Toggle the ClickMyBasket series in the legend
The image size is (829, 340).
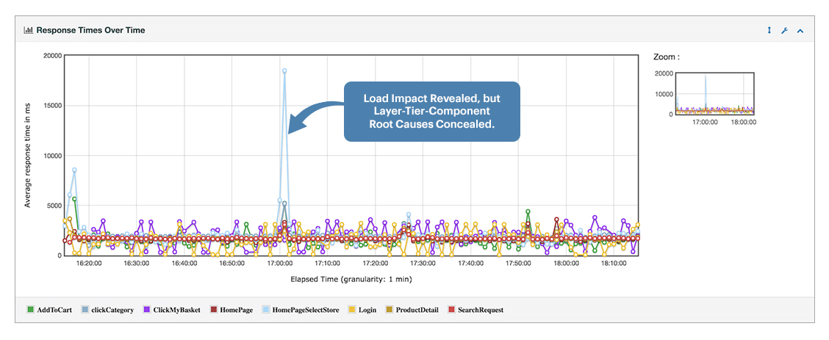coord(172,310)
